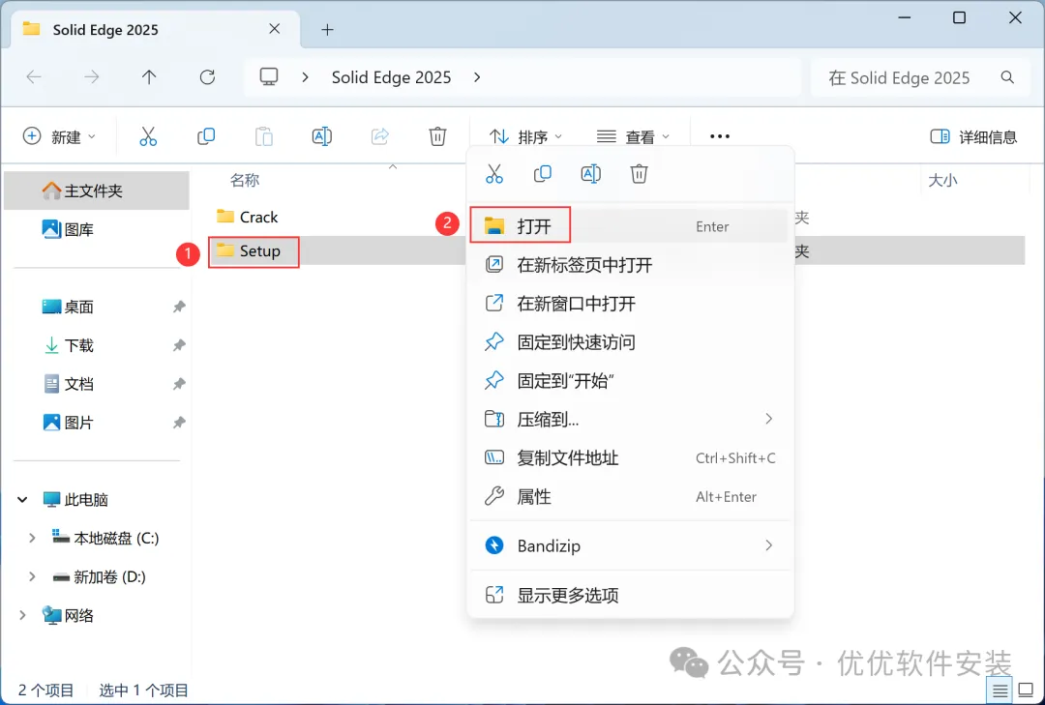The width and height of the screenshot is (1045, 705).
Task: Click the Share icon in the toolbar
Action: click(x=380, y=136)
